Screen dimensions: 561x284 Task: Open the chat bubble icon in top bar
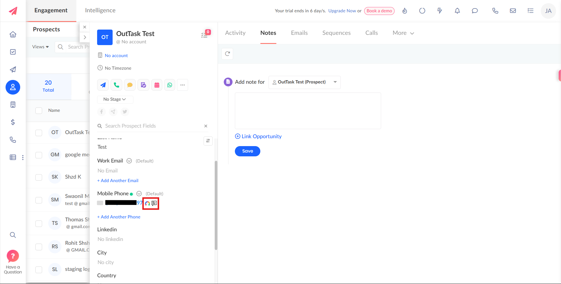[x=475, y=11]
